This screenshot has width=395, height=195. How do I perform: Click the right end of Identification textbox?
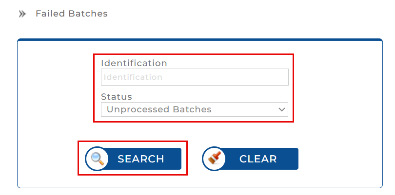(284, 77)
